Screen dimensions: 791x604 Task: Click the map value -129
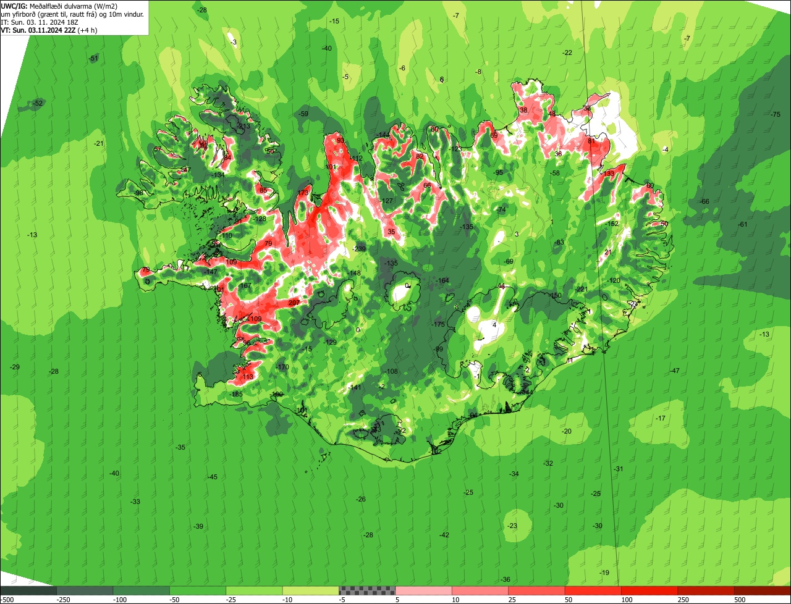click(330, 342)
